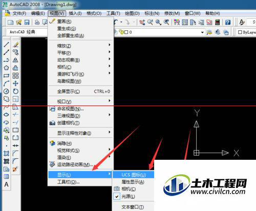Open the layer list dropdown arrow
256x211 pixels.
tap(202, 32)
